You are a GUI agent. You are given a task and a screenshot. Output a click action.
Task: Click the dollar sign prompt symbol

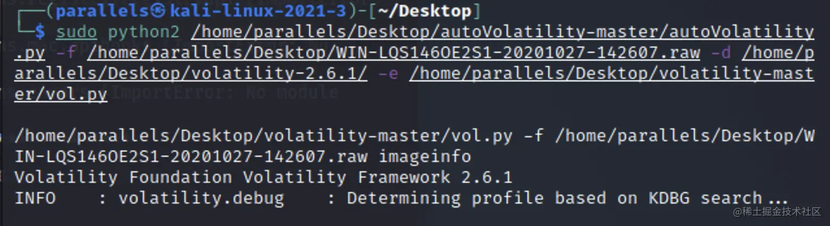pyautogui.click(x=39, y=32)
